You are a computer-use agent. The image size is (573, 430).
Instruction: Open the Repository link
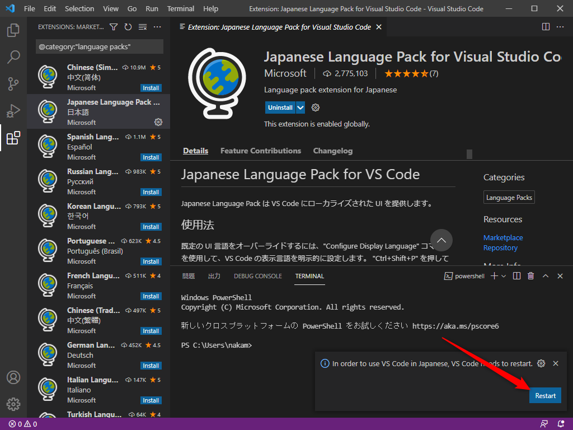coord(500,248)
